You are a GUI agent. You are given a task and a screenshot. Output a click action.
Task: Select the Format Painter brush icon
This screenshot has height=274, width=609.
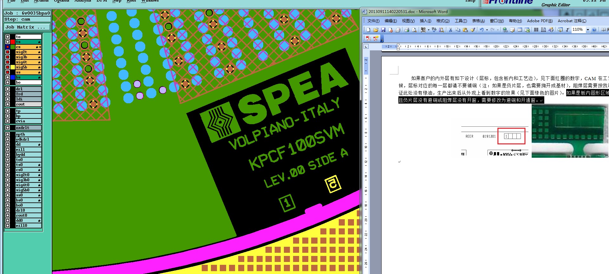click(x=473, y=30)
